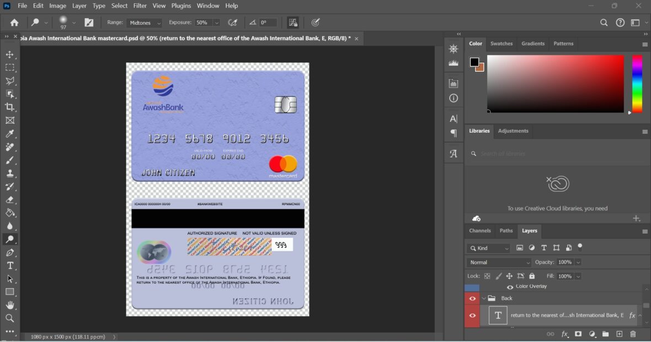Select the Gradient tool
This screenshot has width=651, height=342.
[10, 213]
